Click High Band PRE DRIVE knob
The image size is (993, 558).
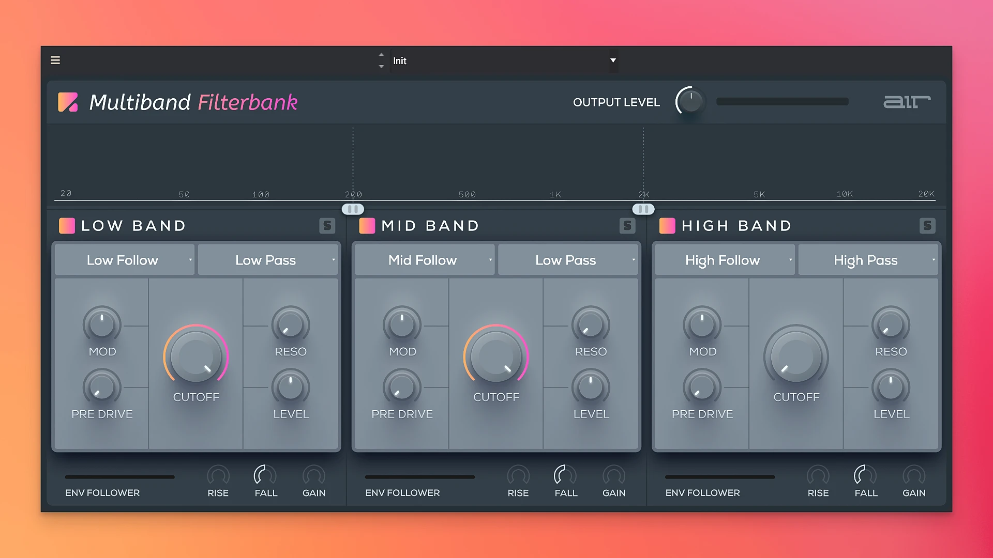click(x=702, y=387)
